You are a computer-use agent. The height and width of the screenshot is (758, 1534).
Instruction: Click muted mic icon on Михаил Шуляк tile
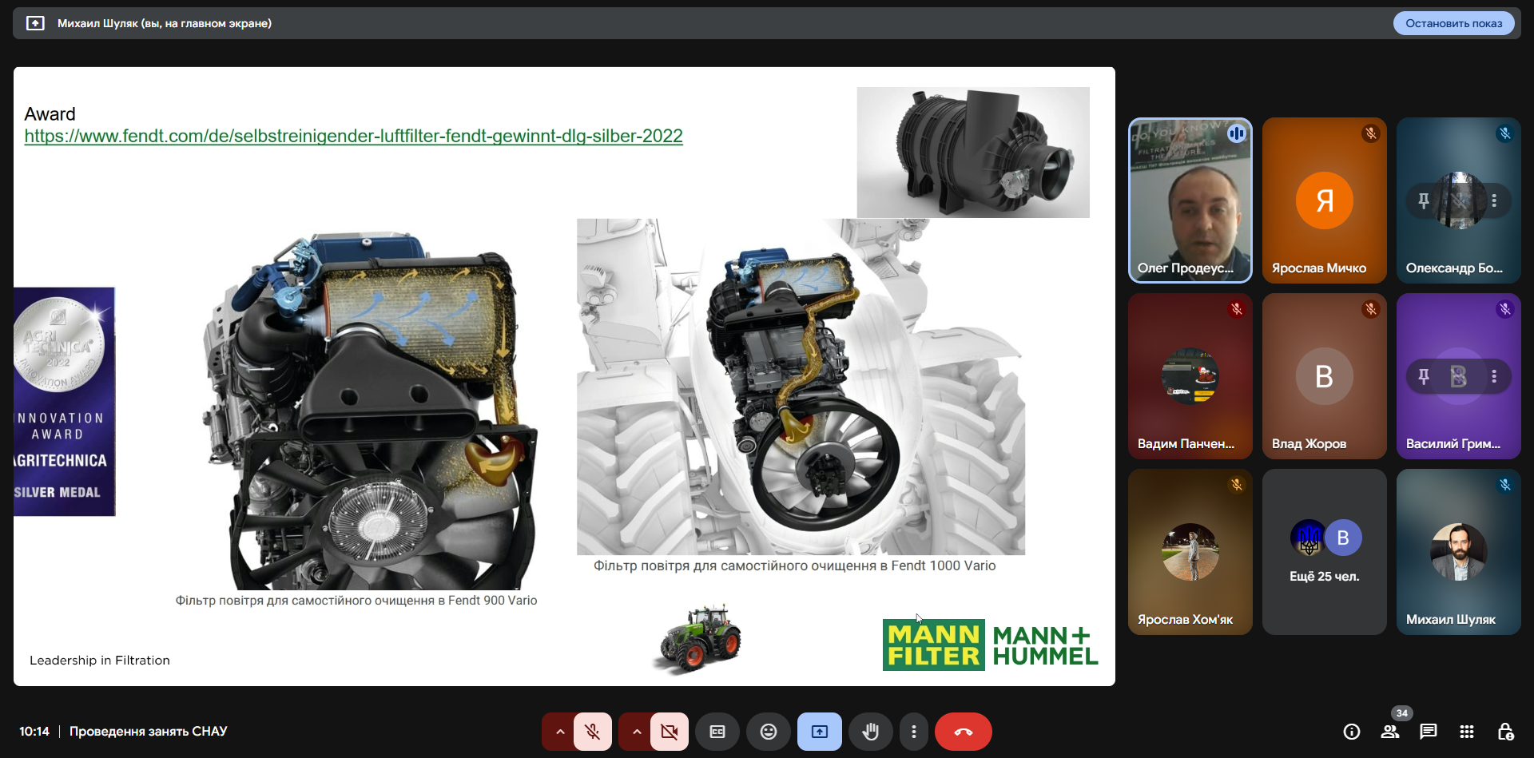[x=1505, y=485]
